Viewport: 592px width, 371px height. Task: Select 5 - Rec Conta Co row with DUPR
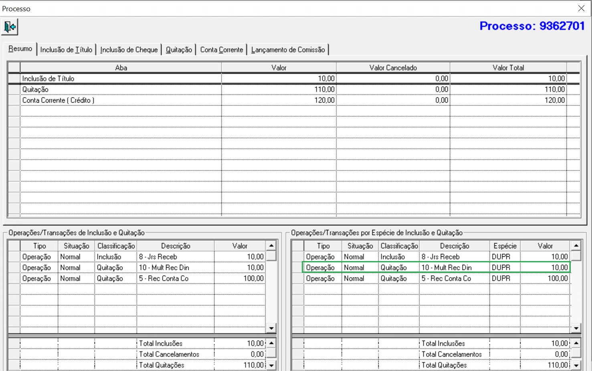tap(436, 278)
